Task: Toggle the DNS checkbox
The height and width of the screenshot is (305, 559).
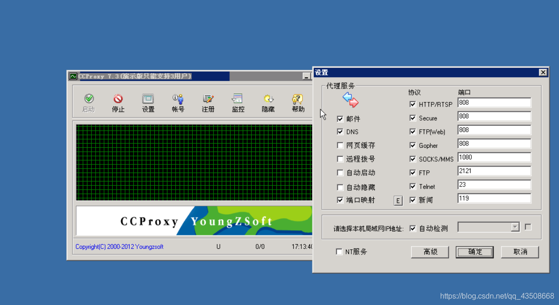Action: pyautogui.click(x=340, y=132)
